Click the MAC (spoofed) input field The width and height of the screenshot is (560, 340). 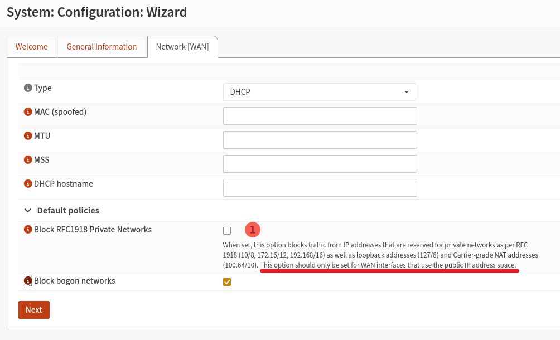tap(319, 115)
